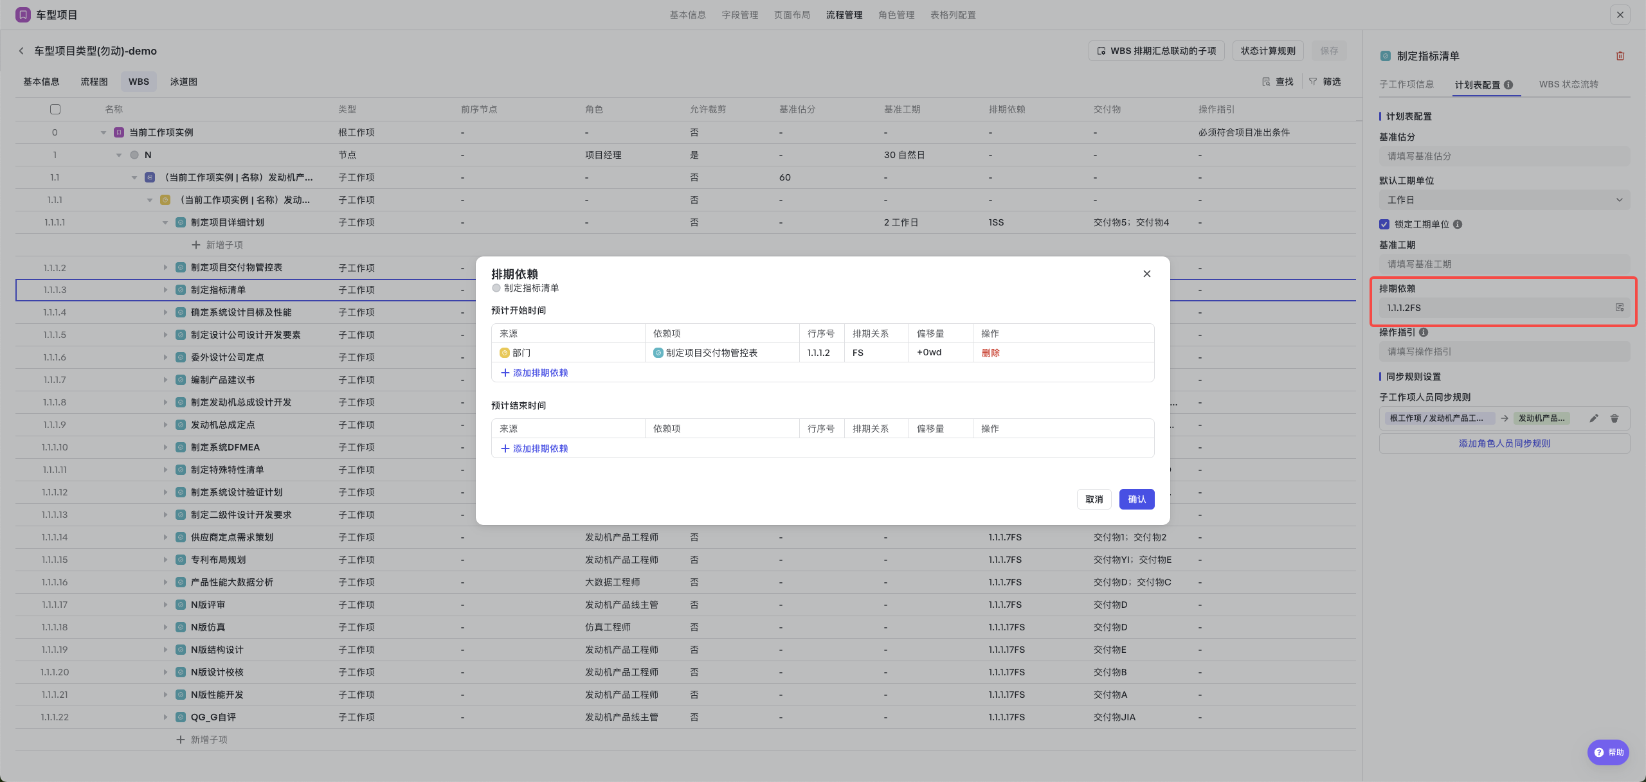The height and width of the screenshot is (782, 1646).
Task: Click the yellow icon of row 1.1.1
Action: coord(165,200)
